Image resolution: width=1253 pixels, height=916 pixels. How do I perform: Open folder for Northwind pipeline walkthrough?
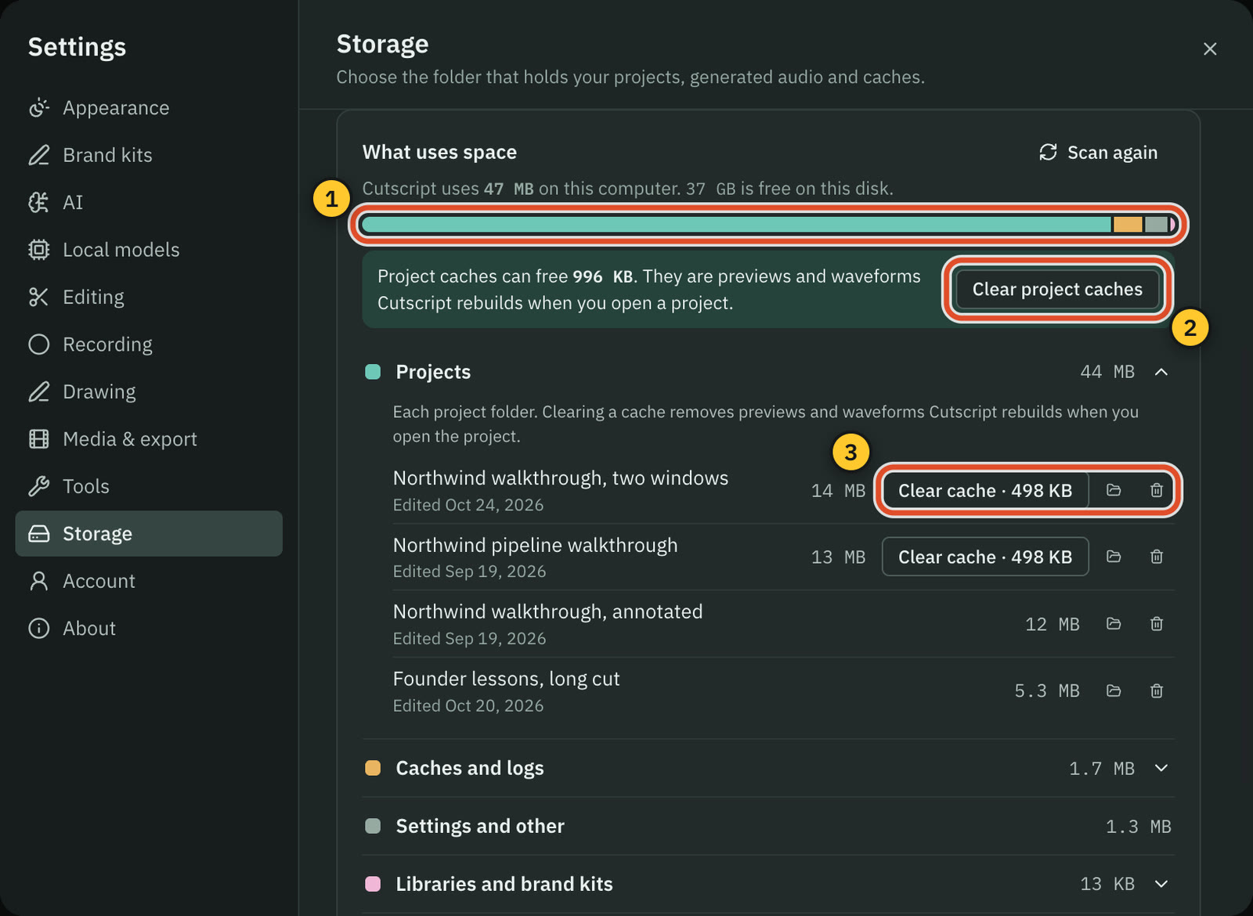[x=1114, y=557]
